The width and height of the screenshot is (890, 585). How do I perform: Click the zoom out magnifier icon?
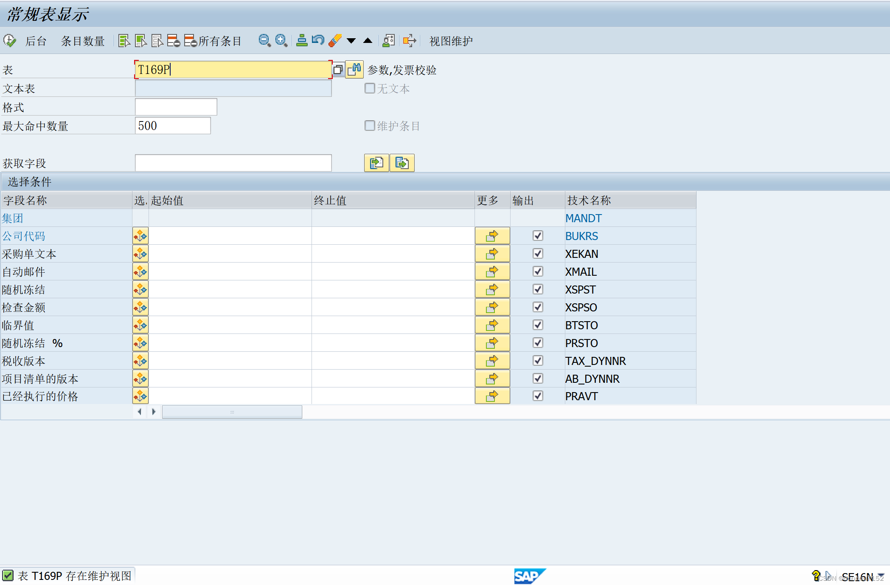tap(264, 41)
